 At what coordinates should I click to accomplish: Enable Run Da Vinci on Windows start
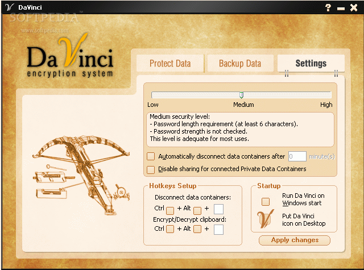click(266, 202)
